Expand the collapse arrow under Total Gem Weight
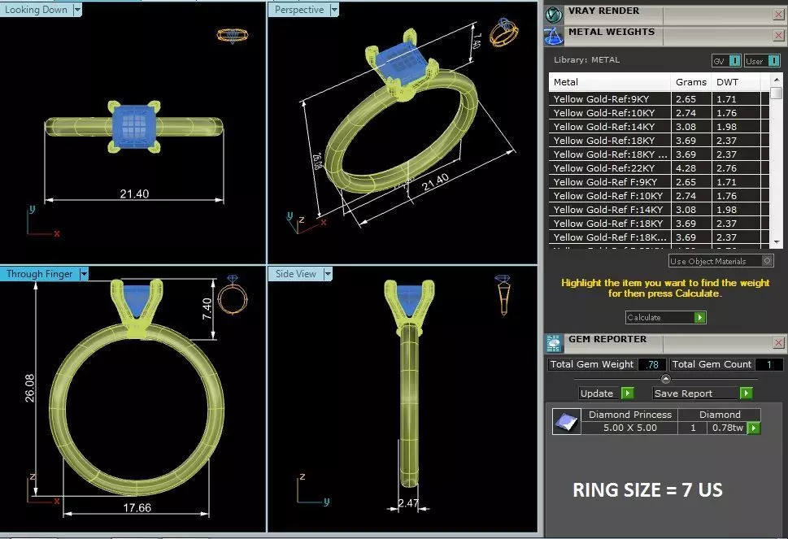Viewport: 788px width, 539px height. tap(666, 380)
